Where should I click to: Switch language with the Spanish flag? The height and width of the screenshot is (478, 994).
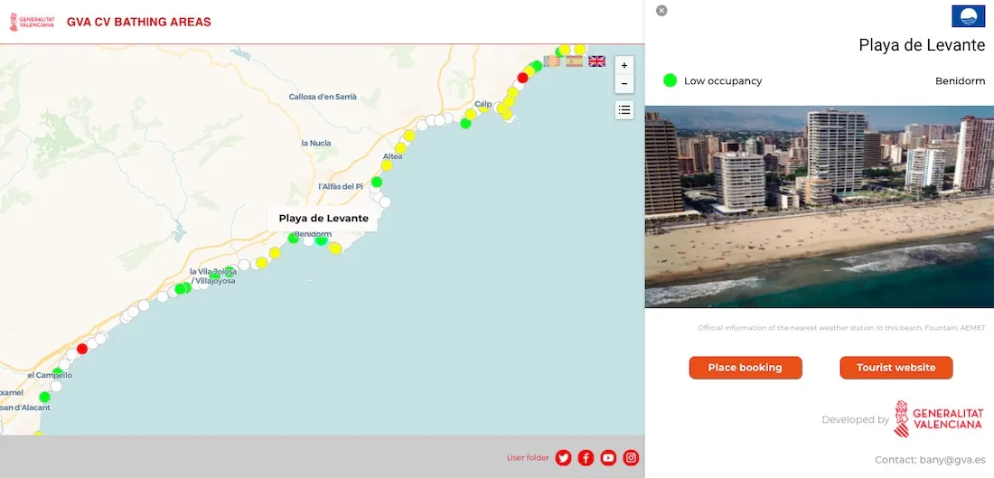[575, 61]
